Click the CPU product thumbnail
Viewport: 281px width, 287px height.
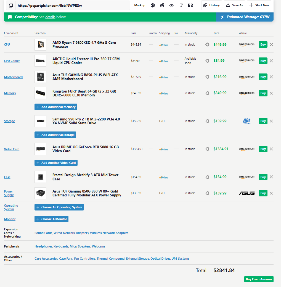pos(40,44)
